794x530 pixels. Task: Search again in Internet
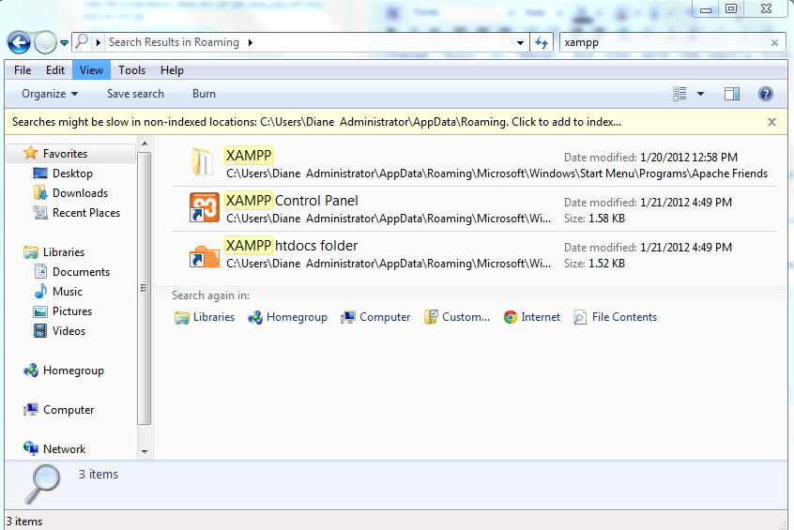(532, 317)
